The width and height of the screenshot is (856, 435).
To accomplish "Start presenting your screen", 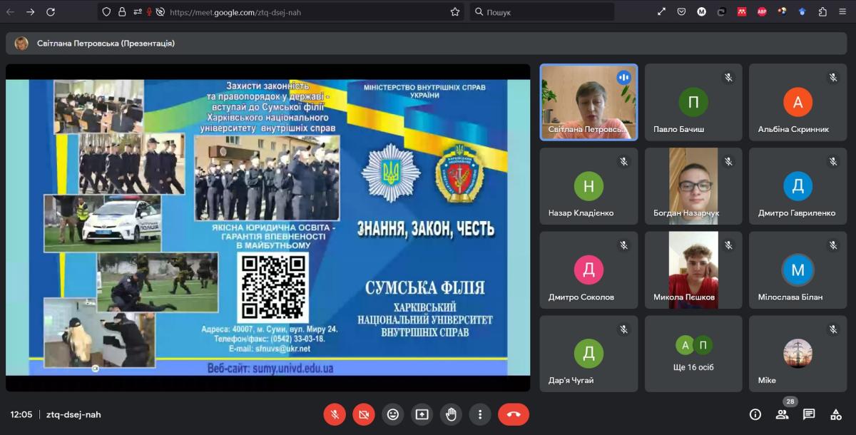I will [x=422, y=414].
